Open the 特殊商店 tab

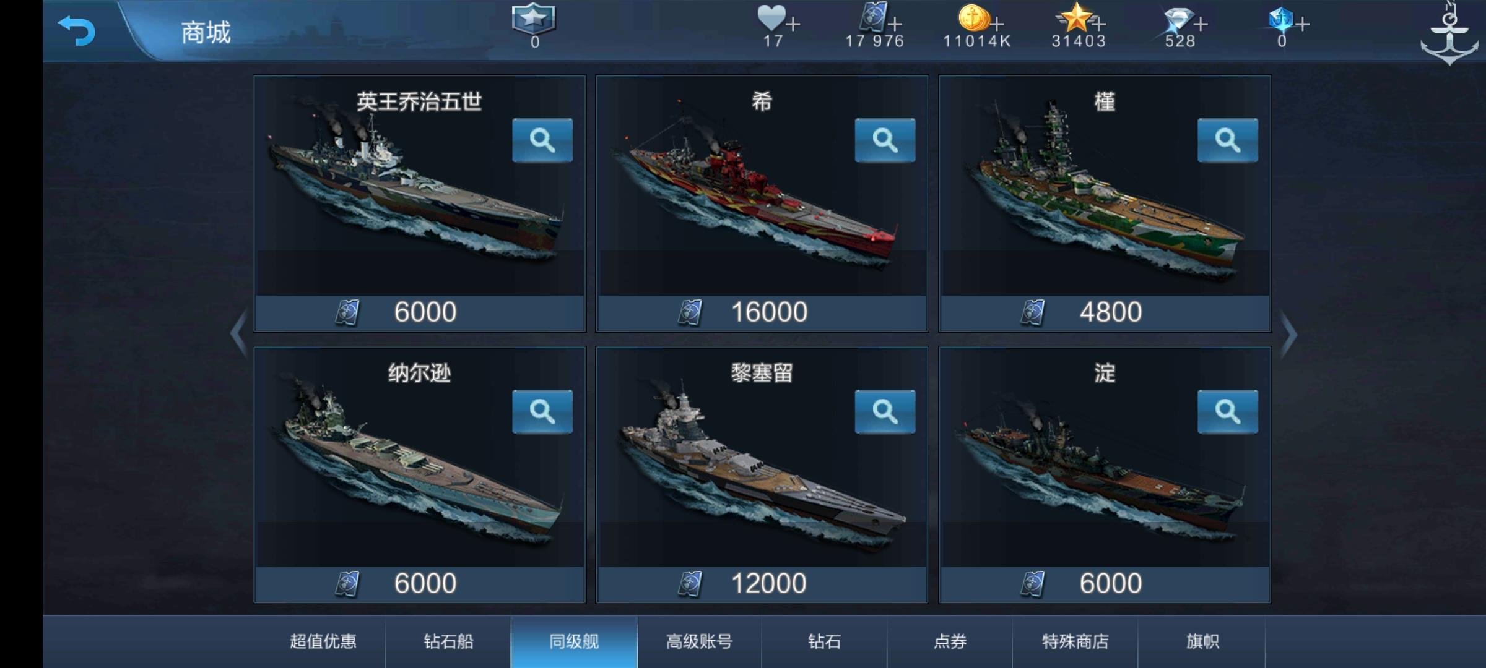click(x=1075, y=642)
